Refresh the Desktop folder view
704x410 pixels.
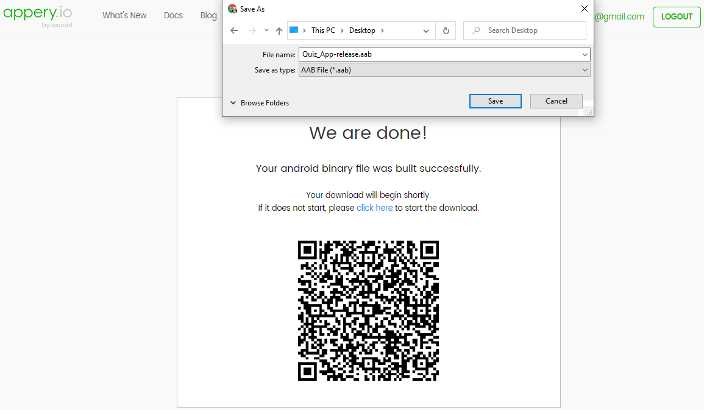pyautogui.click(x=446, y=30)
